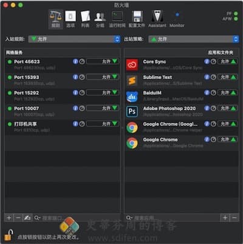
Task: Toggle the green status dot for Port 15393
Action: pyautogui.click(x=10, y=77)
